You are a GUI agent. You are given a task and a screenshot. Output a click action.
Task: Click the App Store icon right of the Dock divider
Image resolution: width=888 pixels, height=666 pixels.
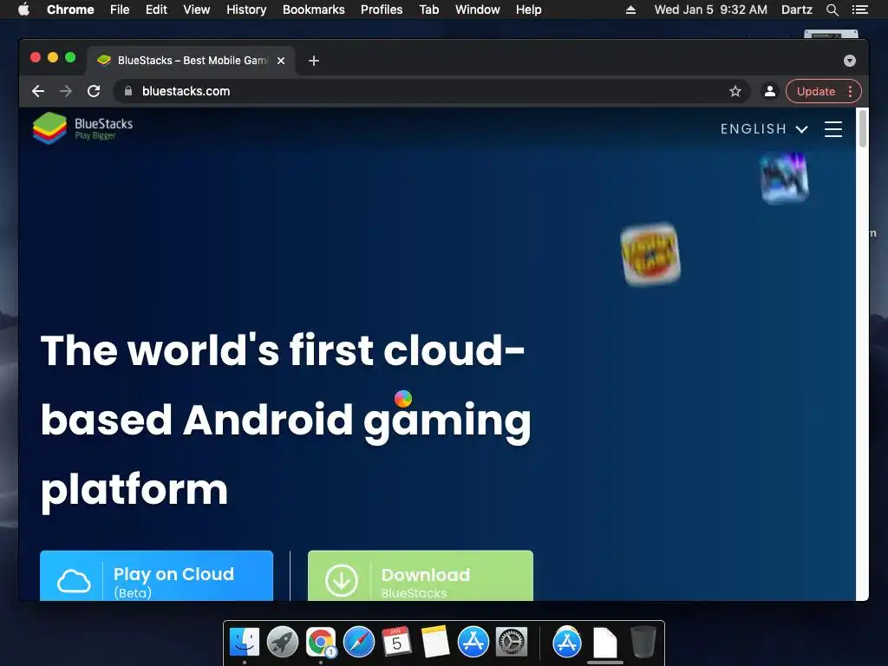coord(567,642)
